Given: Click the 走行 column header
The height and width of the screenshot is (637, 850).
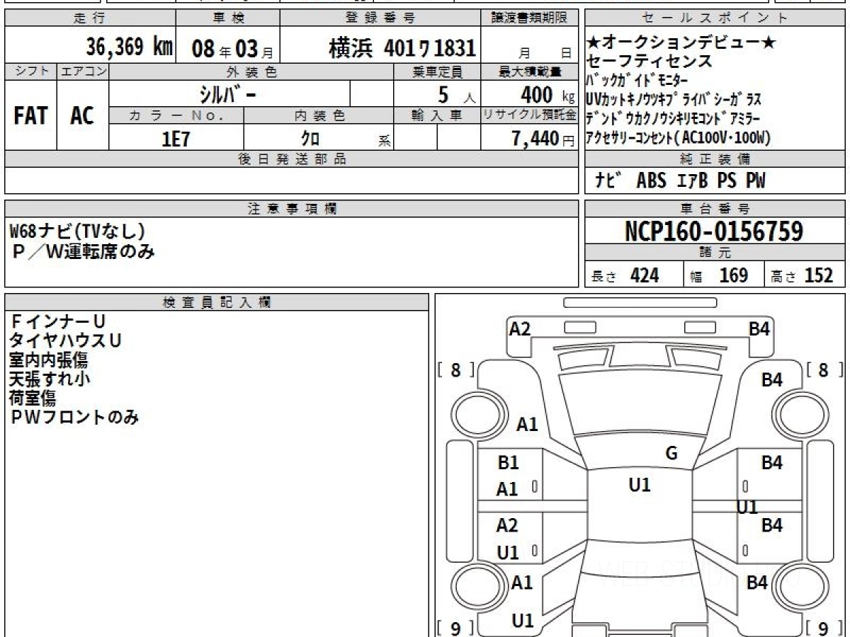Looking at the screenshot, I should (90, 18).
